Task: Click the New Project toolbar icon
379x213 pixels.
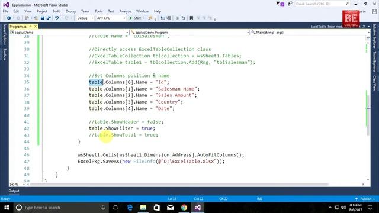Action: coord(27,18)
